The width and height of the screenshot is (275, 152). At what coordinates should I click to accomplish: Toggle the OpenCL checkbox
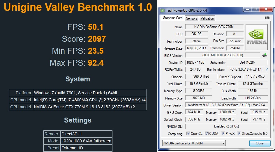coord(188,134)
